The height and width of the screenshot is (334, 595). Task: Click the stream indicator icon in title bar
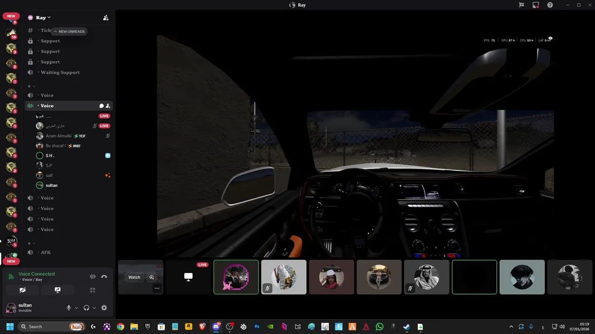click(x=536, y=5)
